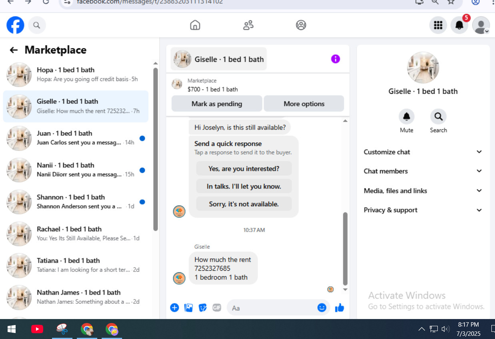Choose a GIF icon
The image size is (495, 339).
click(217, 307)
